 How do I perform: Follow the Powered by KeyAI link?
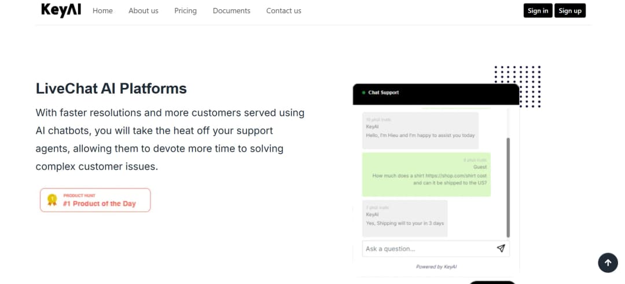click(x=436, y=267)
